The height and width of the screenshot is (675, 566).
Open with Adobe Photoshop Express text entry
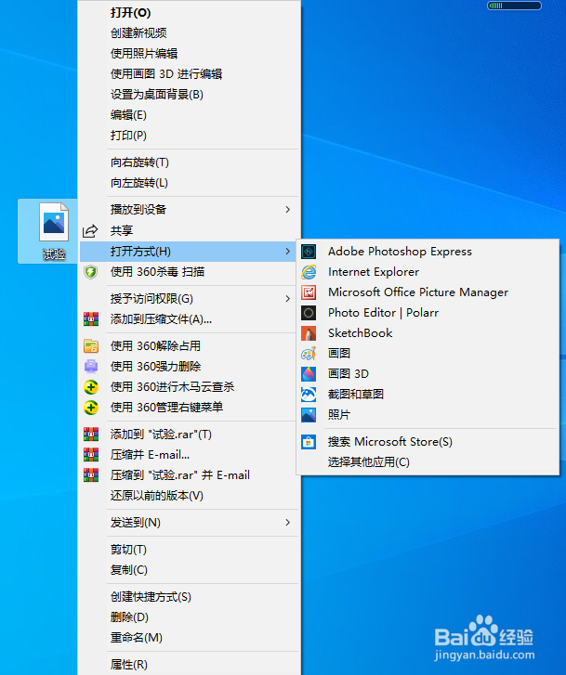coord(400,252)
